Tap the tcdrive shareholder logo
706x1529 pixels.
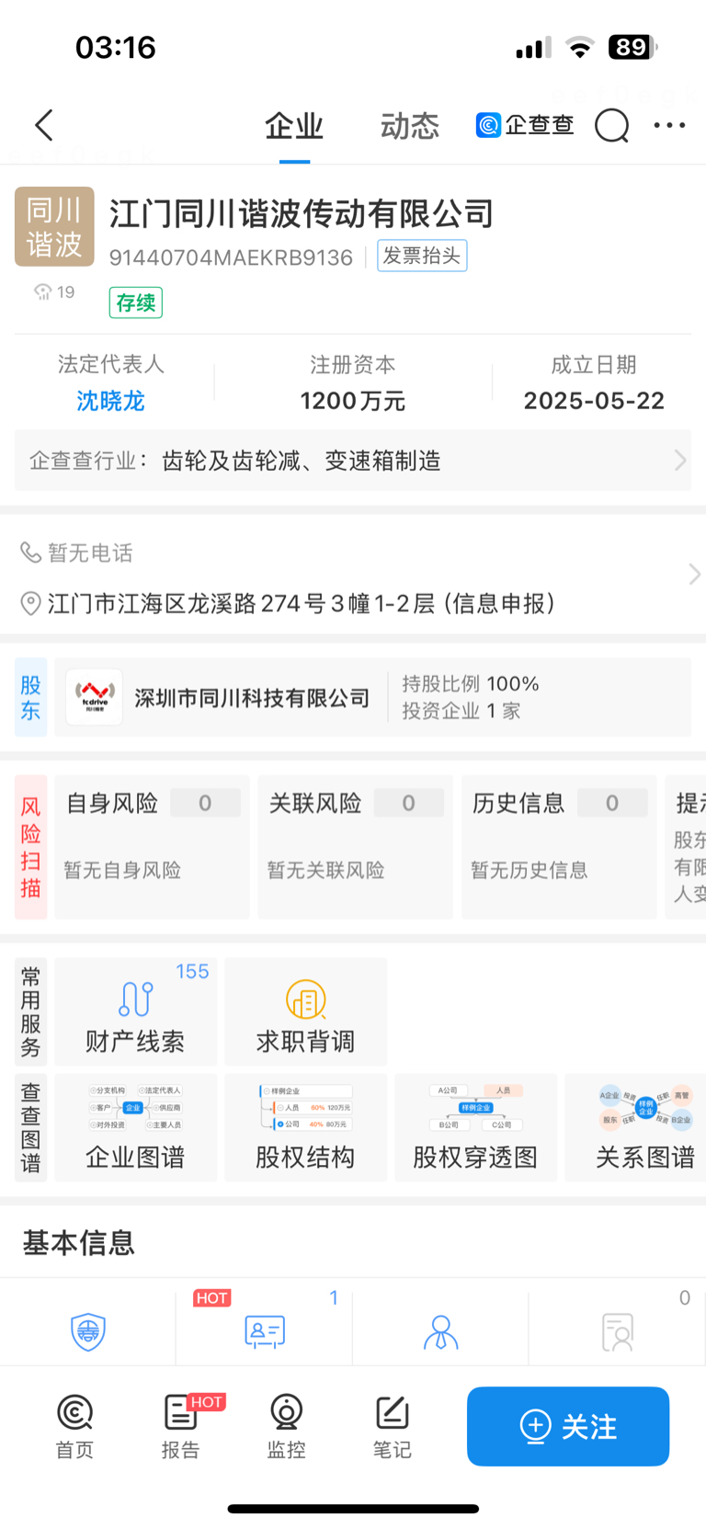tap(95, 697)
